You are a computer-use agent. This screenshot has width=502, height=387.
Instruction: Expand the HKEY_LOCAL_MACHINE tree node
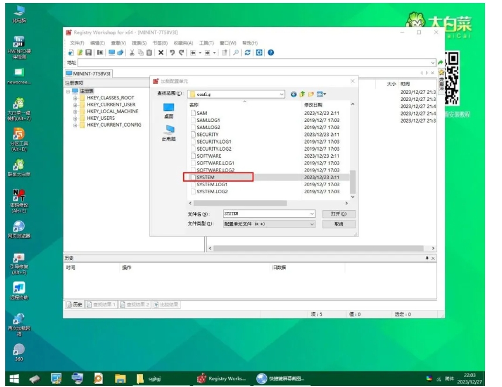tap(75, 111)
